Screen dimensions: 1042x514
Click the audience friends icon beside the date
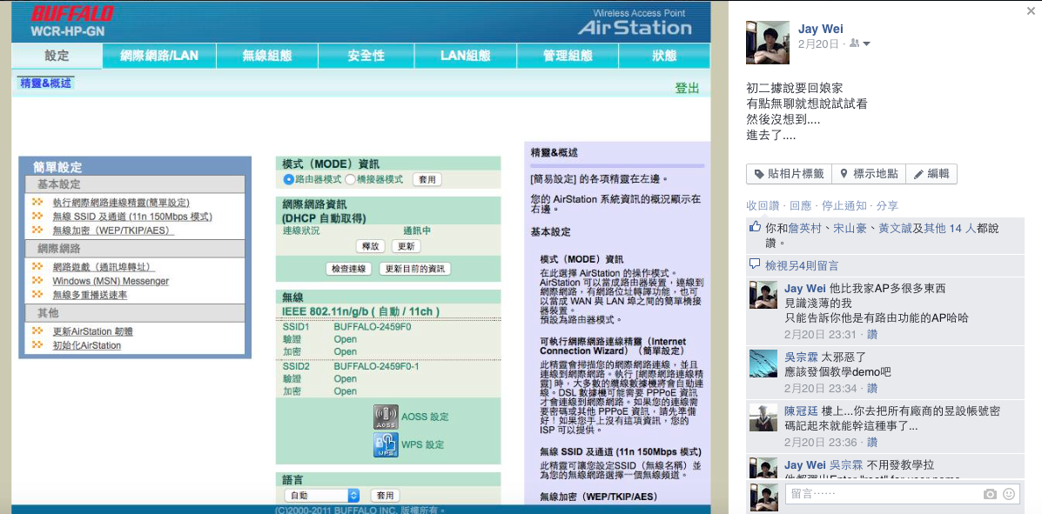854,43
